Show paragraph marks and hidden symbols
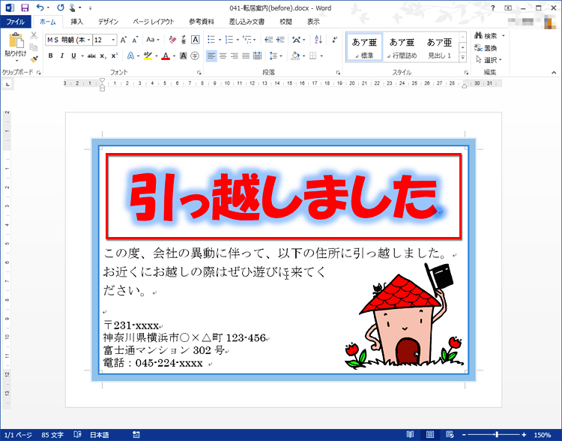 [334, 40]
